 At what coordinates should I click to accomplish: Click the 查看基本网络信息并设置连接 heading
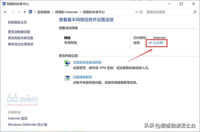click(x=86, y=20)
